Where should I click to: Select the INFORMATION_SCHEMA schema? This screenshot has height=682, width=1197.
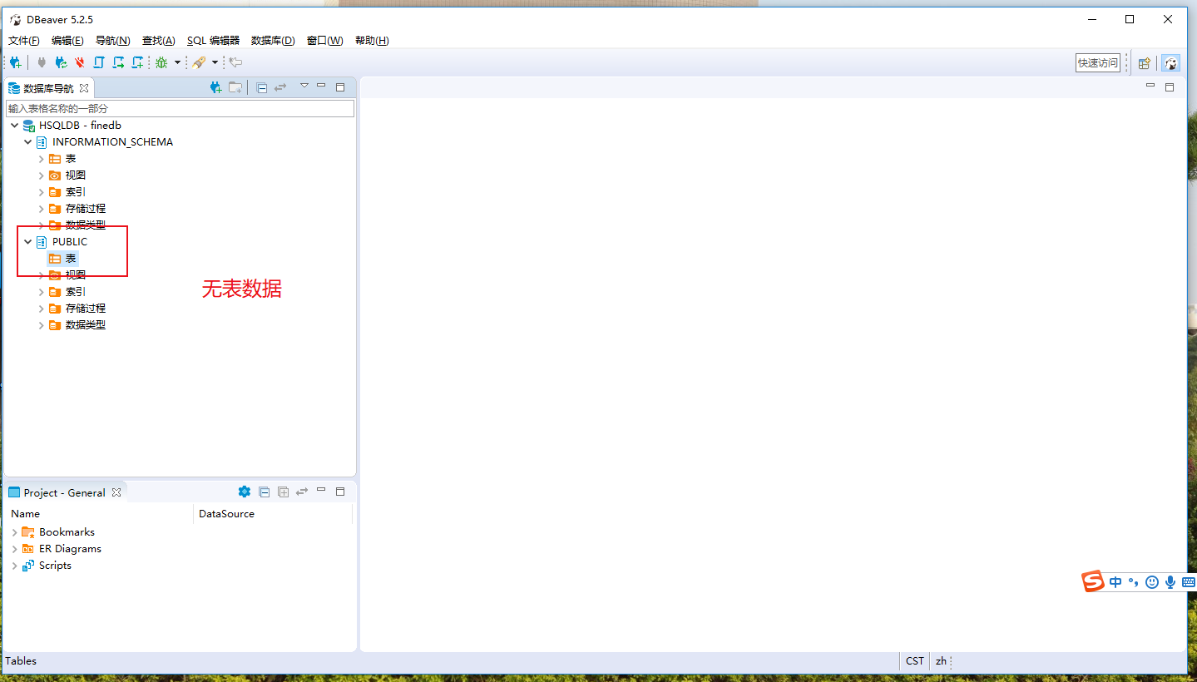[x=112, y=142]
